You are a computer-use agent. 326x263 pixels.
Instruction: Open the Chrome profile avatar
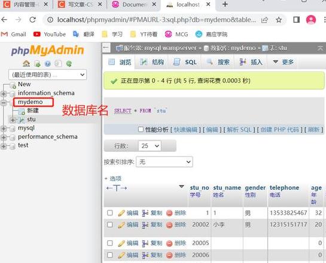(311, 20)
